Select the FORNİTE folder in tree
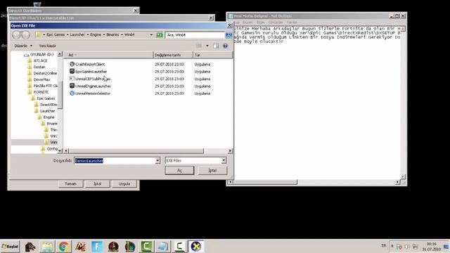This screenshot has width=450, height=253. pos(38,92)
